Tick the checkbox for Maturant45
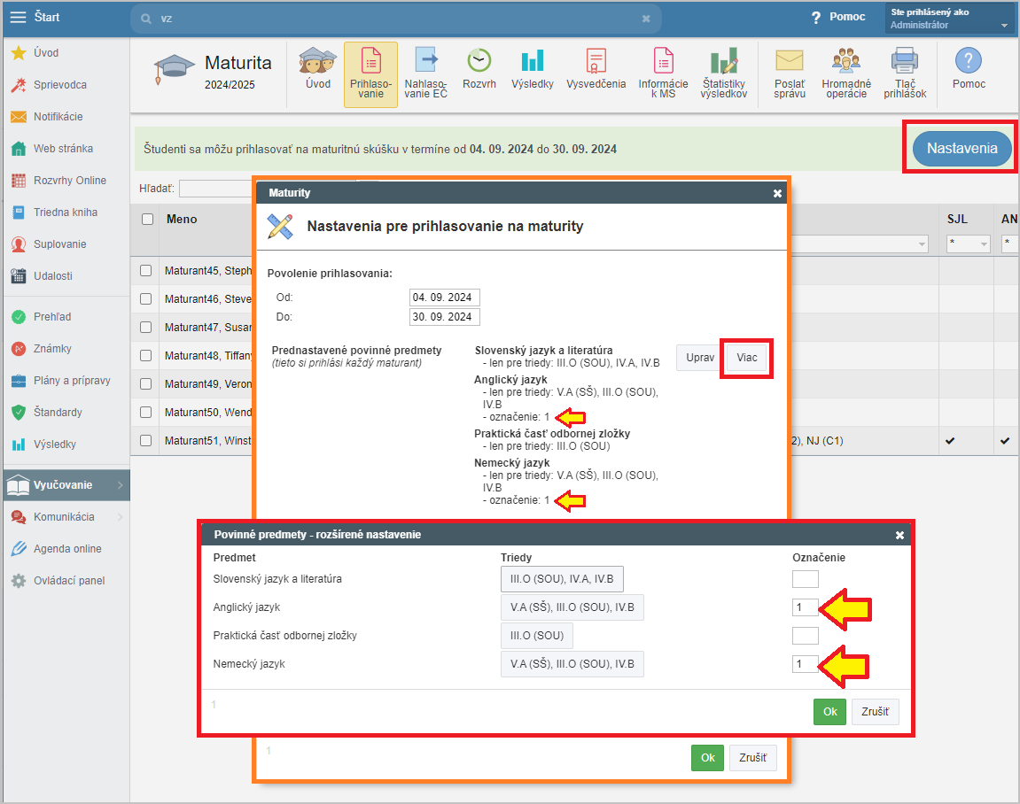The image size is (1020, 804). [x=146, y=271]
